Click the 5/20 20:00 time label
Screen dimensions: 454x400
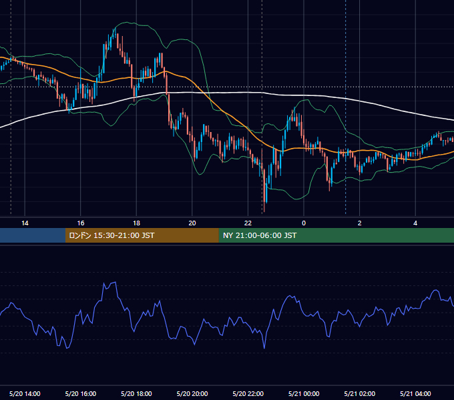pos(192,393)
